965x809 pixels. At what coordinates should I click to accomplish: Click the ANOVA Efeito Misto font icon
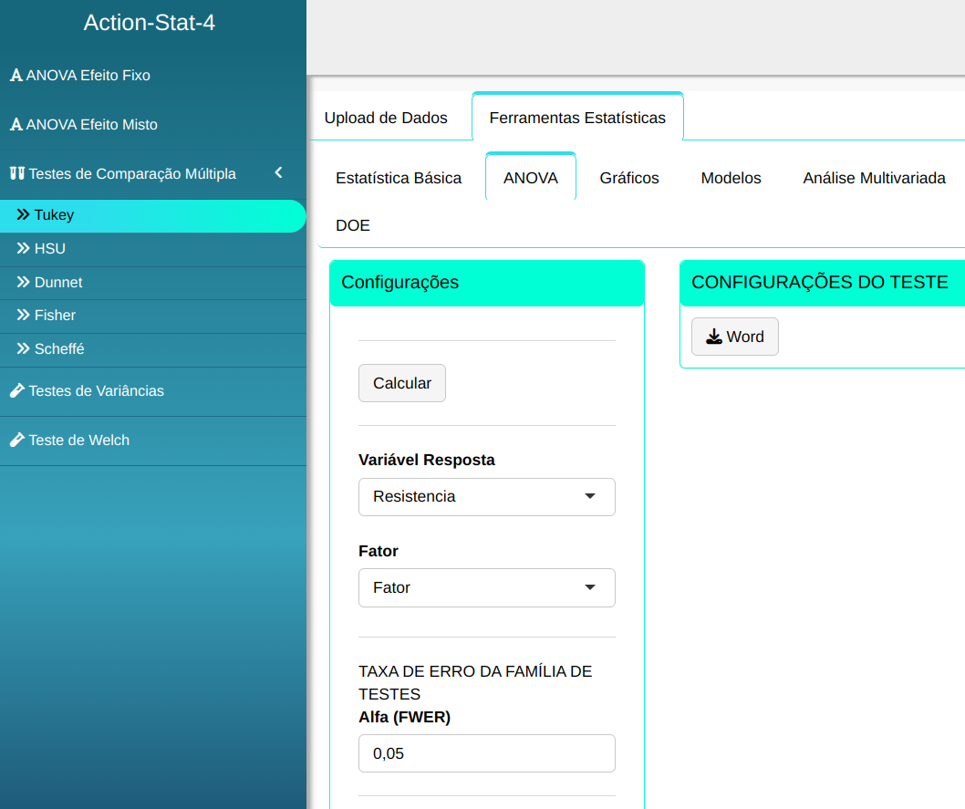pyautogui.click(x=16, y=125)
